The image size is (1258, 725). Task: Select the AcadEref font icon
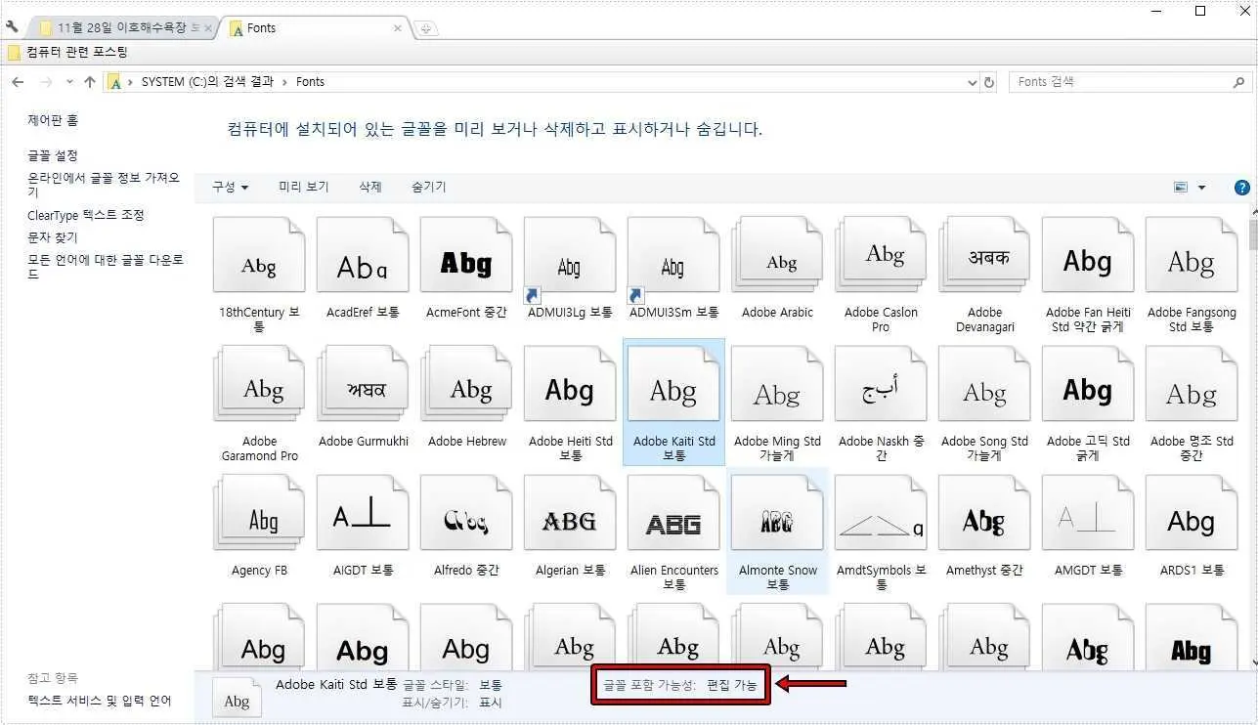click(x=363, y=255)
